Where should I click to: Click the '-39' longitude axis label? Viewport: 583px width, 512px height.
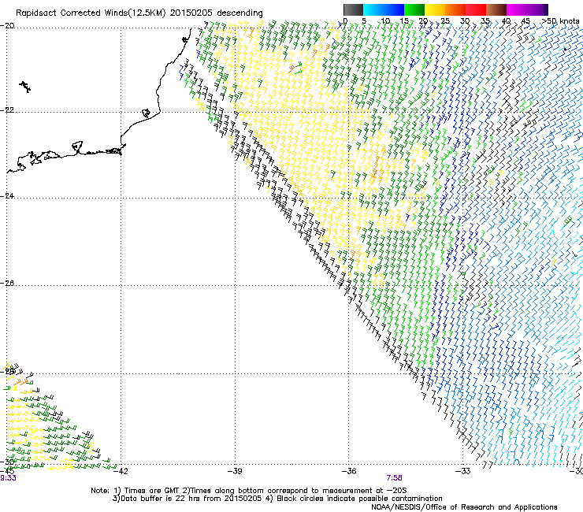pyautogui.click(x=235, y=471)
